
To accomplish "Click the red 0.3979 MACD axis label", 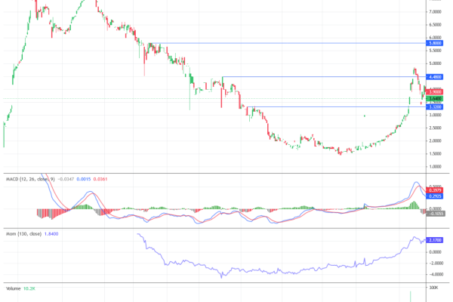I will (436, 190).
